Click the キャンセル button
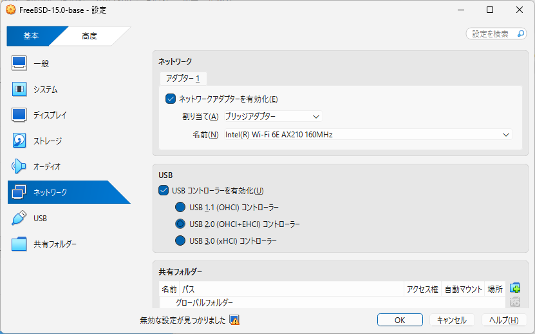The image size is (535, 334). pyautogui.click(x=452, y=320)
